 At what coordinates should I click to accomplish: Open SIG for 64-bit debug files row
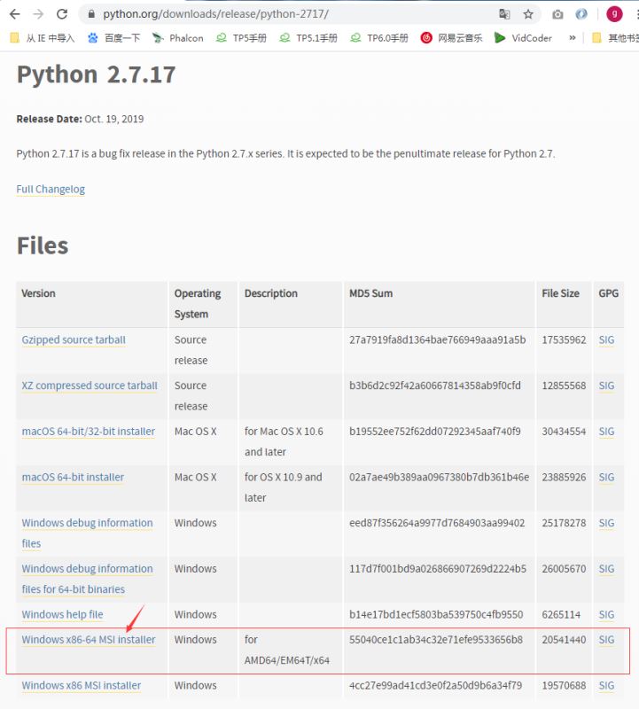[x=606, y=568]
